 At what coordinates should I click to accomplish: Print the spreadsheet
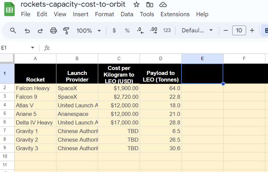coord(53,30)
